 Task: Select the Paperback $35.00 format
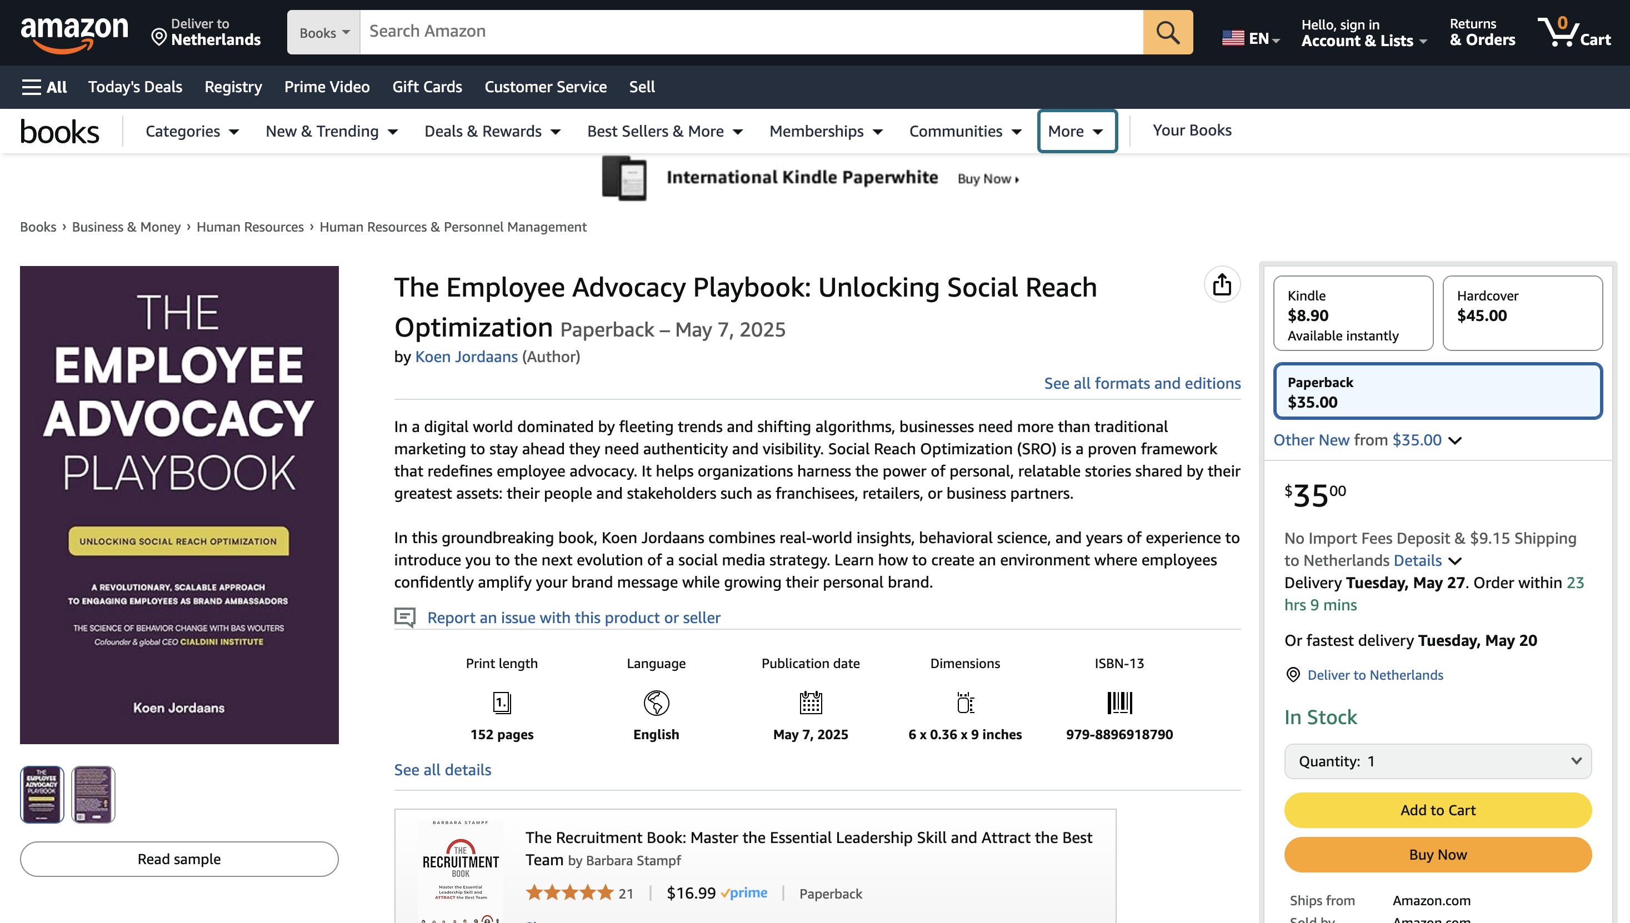(1437, 392)
